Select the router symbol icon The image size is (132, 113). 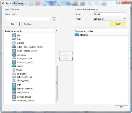click(x=14, y=66)
